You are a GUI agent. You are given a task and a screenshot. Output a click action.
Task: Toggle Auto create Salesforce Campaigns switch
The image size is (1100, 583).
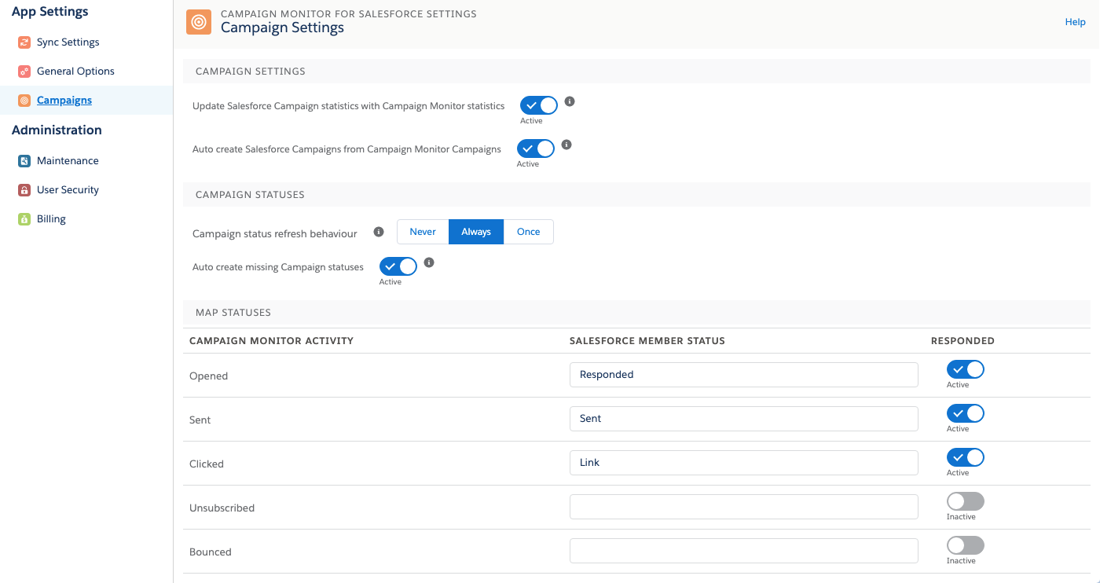[x=536, y=148]
